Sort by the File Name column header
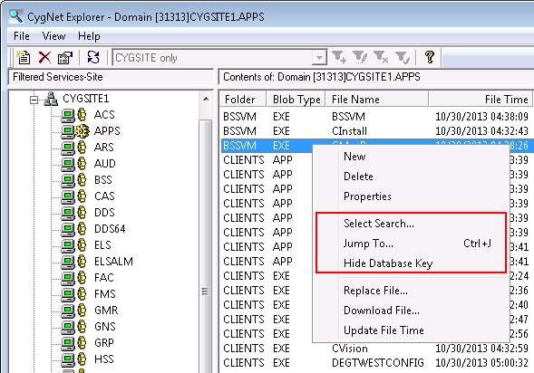 pyautogui.click(x=377, y=100)
